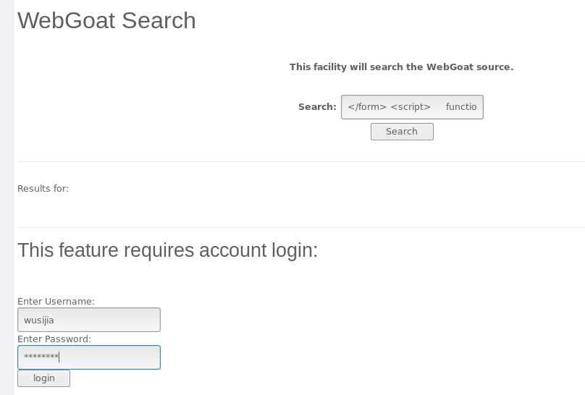Click the 'wusijia' text in username field
Viewport: 585px width, 395px height.
(39, 320)
